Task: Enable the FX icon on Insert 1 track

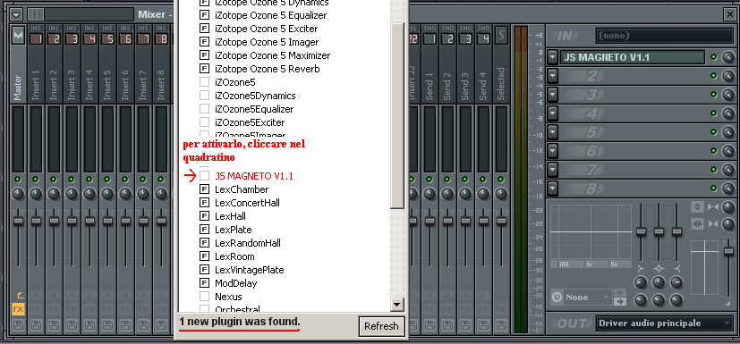Action: tap(36, 309)
